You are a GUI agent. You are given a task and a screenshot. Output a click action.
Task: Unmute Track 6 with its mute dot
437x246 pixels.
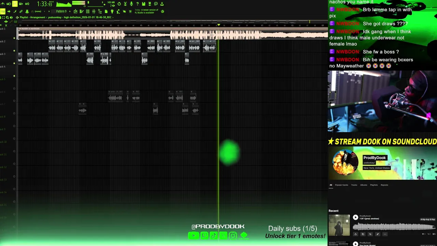click(x=14, y=101)
